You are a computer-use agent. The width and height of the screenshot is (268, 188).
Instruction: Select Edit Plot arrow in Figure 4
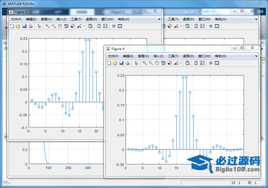pyautogui.click(x=136, y=63)
